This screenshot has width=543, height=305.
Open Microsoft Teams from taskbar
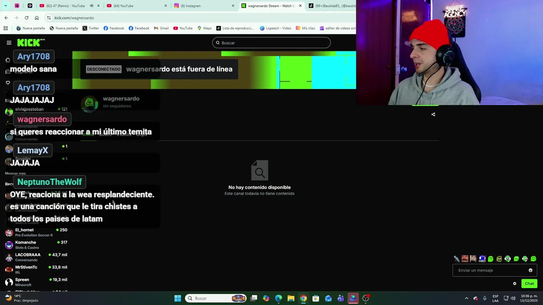click(340, 298)
